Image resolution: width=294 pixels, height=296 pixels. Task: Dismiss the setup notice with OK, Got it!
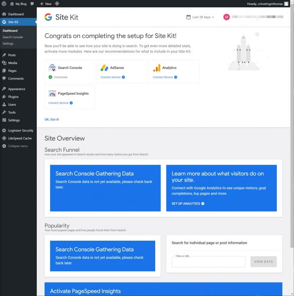coord(51,119)
